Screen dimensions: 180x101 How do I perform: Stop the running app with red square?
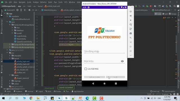pyautogui.click(x=151, y=6)
